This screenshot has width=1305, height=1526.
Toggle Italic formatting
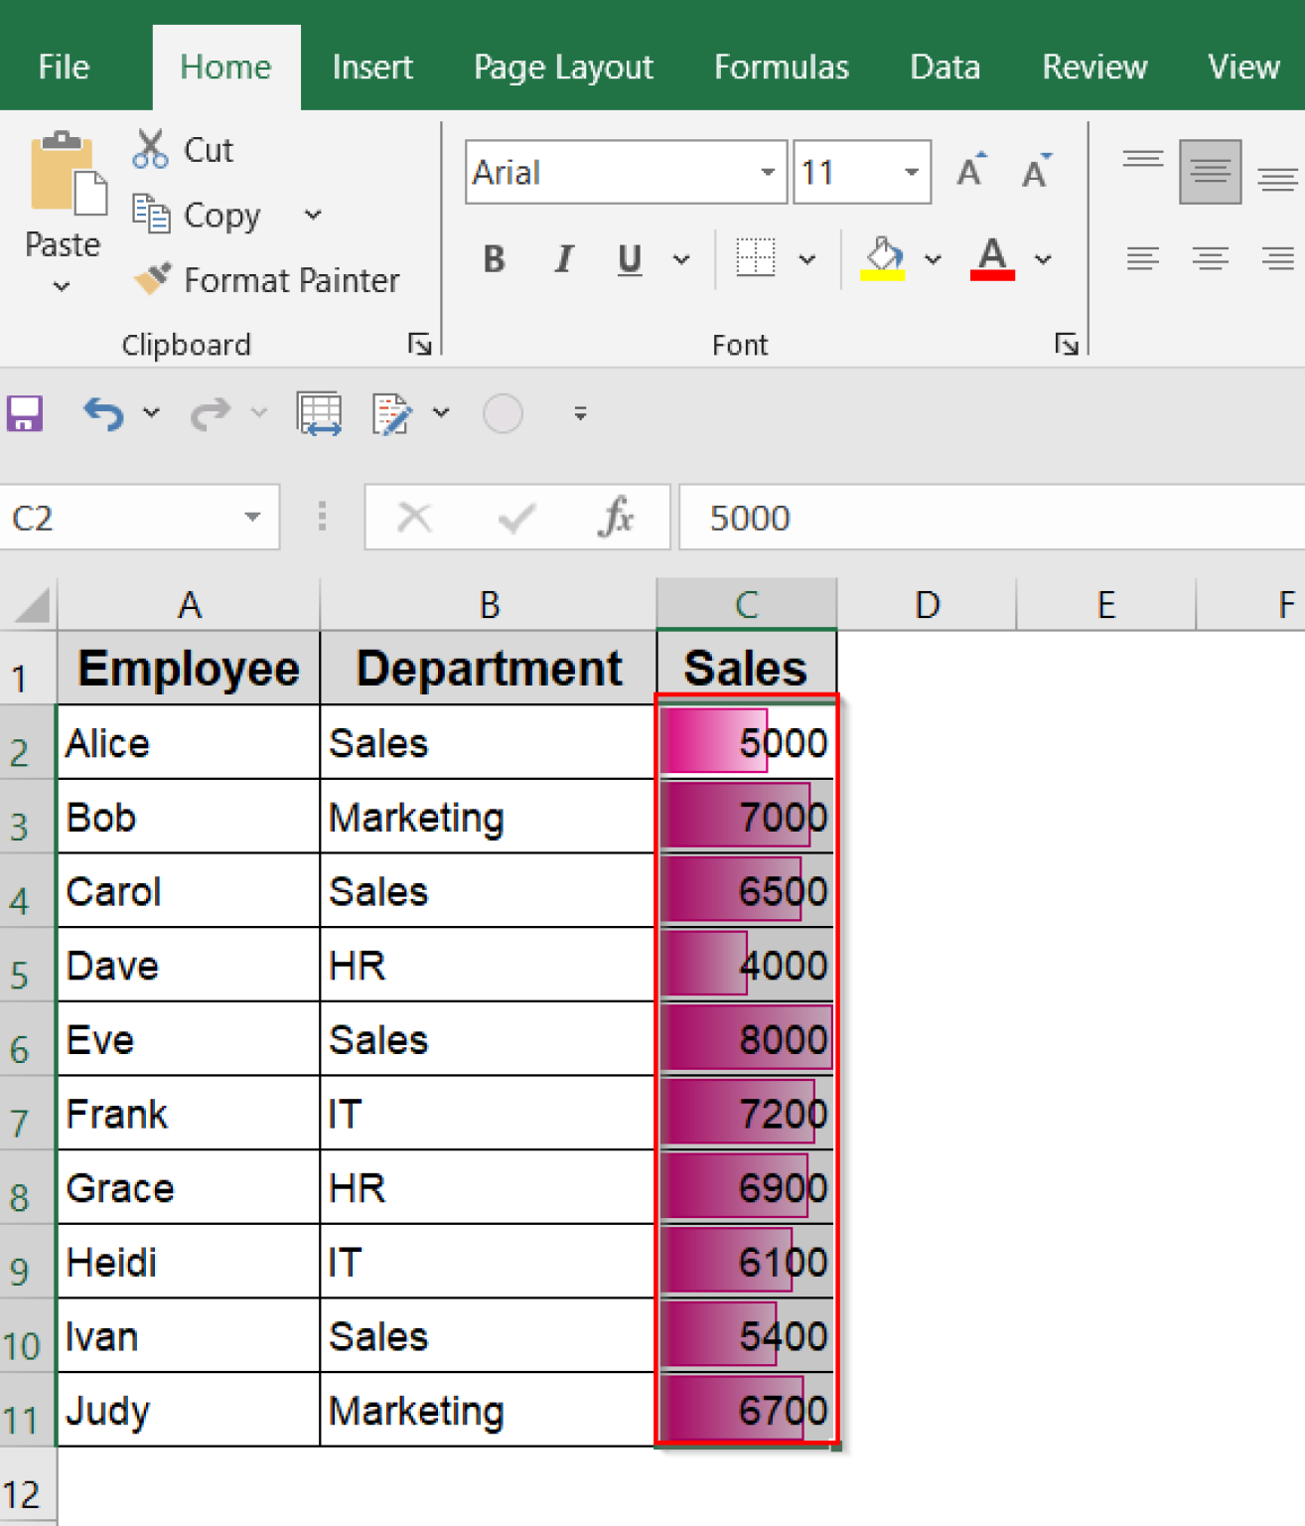562,259
